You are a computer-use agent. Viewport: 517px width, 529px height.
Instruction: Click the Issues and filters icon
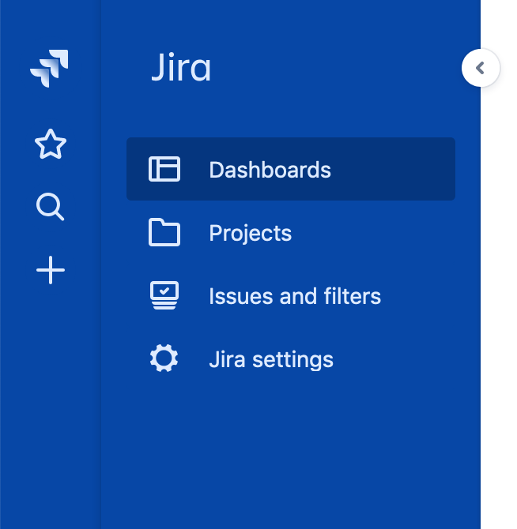164,295
